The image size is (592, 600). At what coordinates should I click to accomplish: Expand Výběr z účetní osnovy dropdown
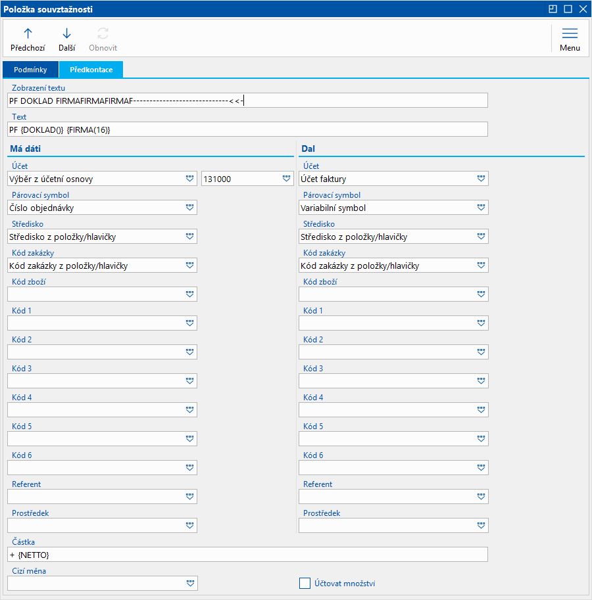190,179
